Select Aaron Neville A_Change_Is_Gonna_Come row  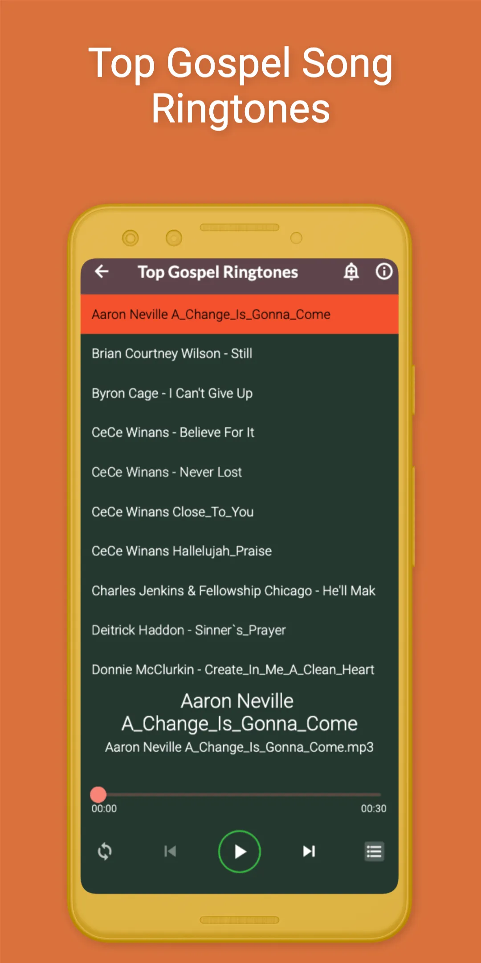(x=240, y=314)
